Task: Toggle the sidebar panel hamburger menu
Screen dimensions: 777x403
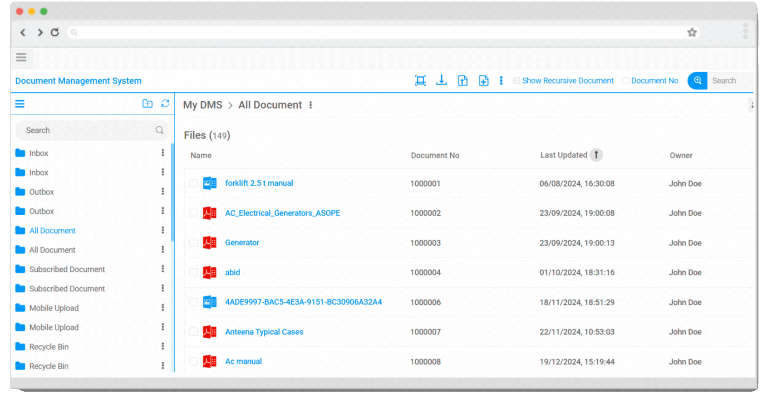Action: click(x=20, y=104)
